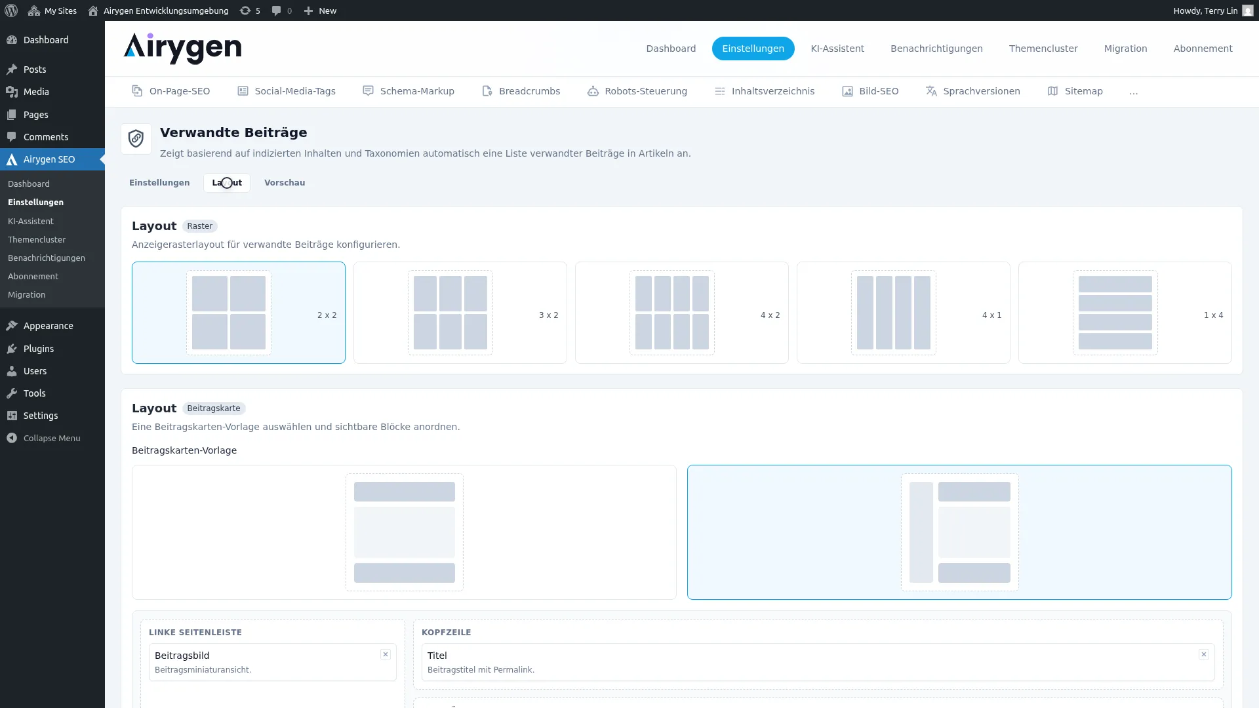Click the Breadcrumbs icon
This screenshot has height=708, width=1259.
[487, 91]
